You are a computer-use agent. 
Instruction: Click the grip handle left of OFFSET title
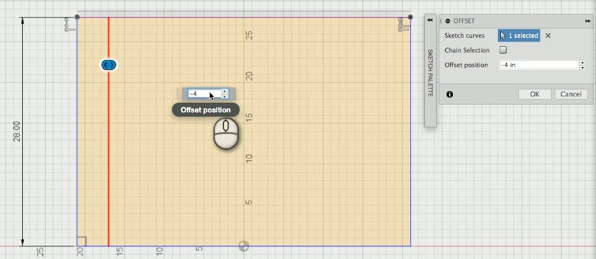[441, 21]
